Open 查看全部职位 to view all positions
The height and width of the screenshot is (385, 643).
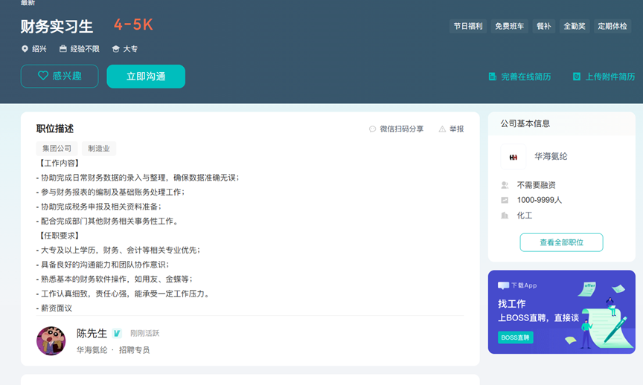(561, 242)
